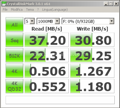This screenshot has width=120, height=108.
Task: Open the Tema menu
Action: click(x=30, y=9)
